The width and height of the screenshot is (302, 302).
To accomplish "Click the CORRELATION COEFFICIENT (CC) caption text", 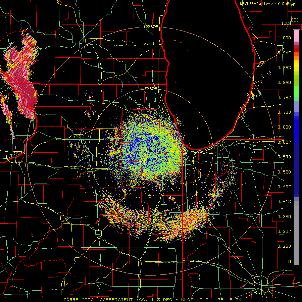I will coord(106,300).
